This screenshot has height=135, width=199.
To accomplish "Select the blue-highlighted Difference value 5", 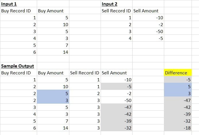I will pyautogui.click(x=178, y=86).
